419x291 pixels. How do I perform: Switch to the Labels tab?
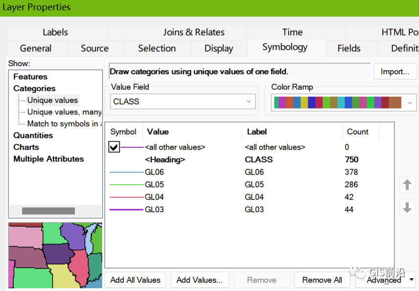tap(55, 32)
